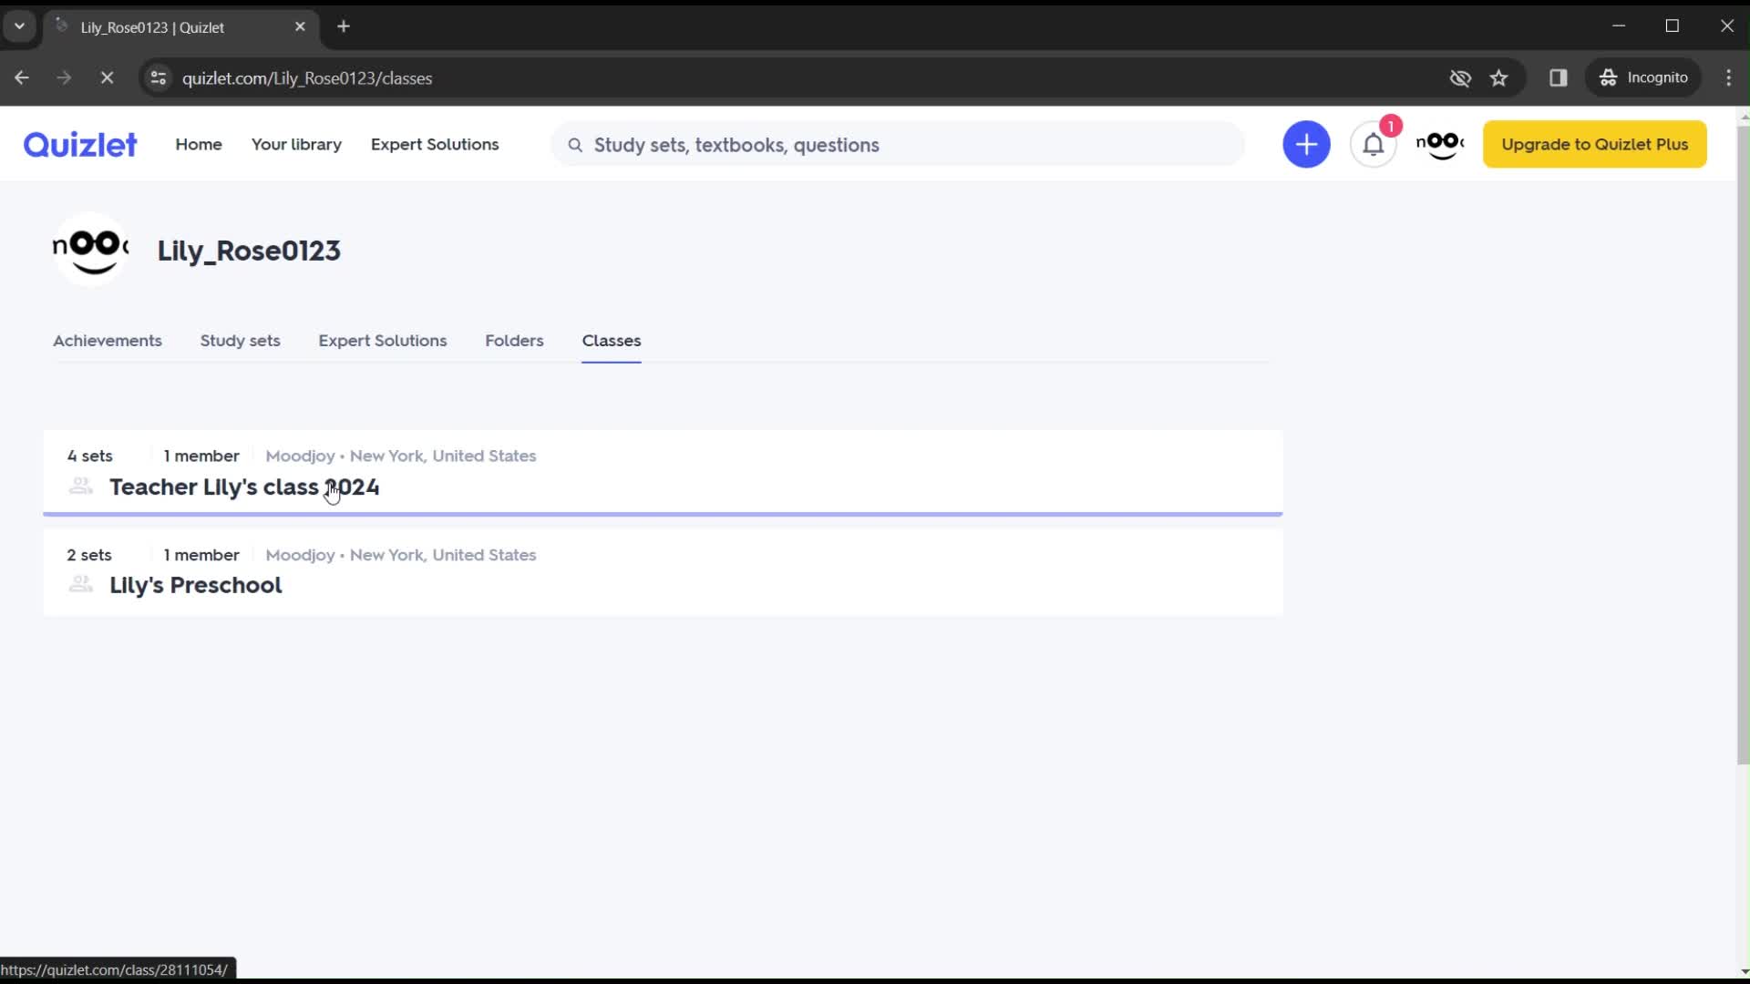Click the third-party cookies blocked eye icon
The height and width of the screenshot is (984, 1750).
pyautogui.click(x=1460, y=77)
